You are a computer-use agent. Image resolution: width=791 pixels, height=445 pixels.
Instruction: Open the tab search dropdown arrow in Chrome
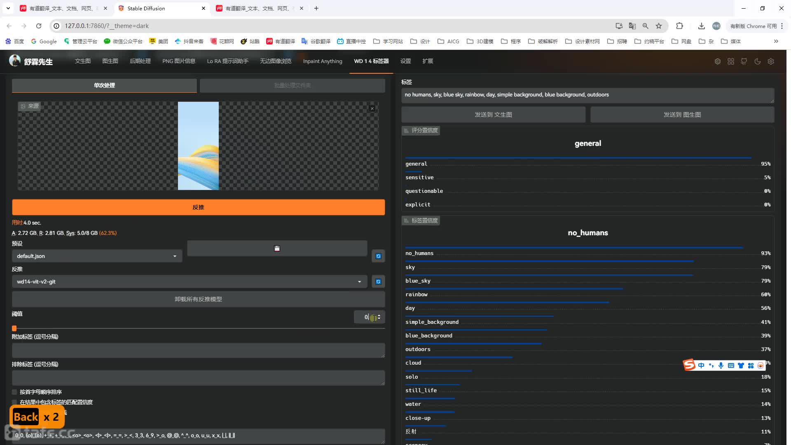point(8,8)
